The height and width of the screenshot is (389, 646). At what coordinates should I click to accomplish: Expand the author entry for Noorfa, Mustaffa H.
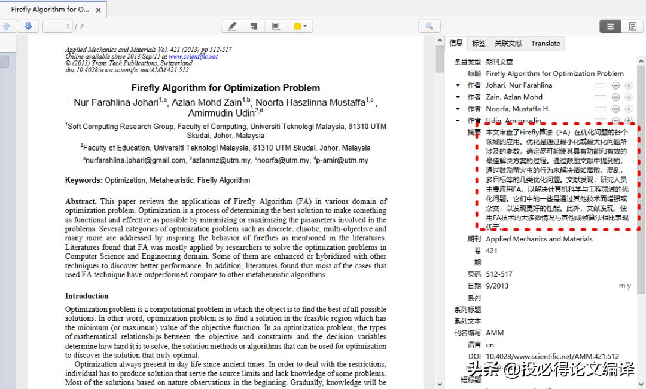(x=457, y=108)
